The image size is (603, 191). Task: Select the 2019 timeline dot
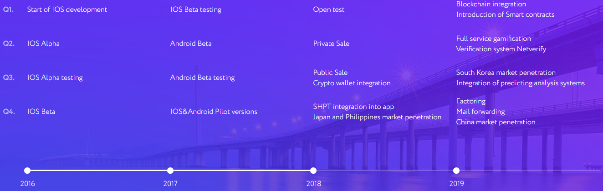pyautogui.click(x=456, y=171)
